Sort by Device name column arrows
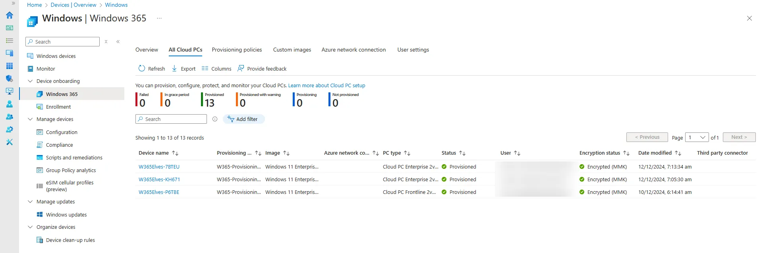Screen dimensions: 761x253 tap(175, 153)
